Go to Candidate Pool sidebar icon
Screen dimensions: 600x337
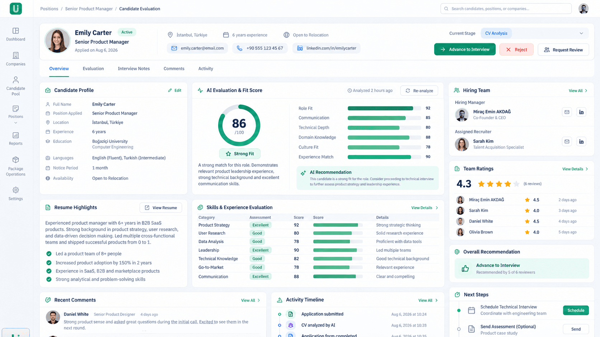[16, 80]
